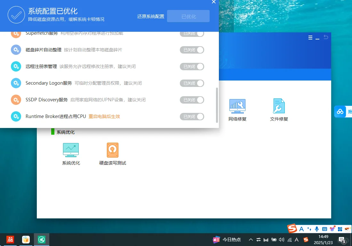Click the 还原系统配置 button
The width and height of the screenshot is (352, 246).
click(150, 16)
